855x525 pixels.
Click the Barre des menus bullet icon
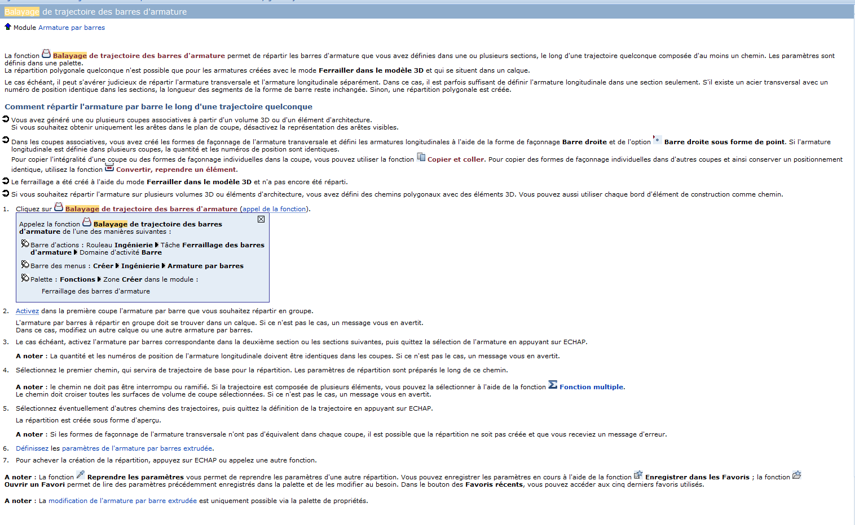coord(25,265)
